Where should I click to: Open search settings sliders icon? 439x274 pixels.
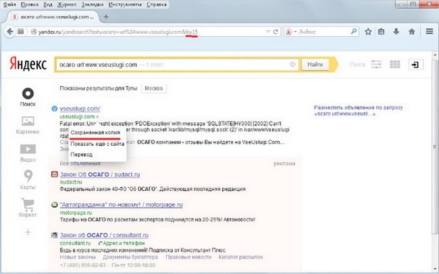pyautogui.click(x=376, y=64)
